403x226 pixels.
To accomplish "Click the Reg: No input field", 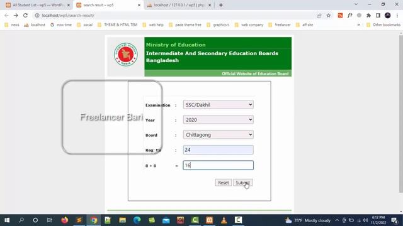I will tap(219, 150).
